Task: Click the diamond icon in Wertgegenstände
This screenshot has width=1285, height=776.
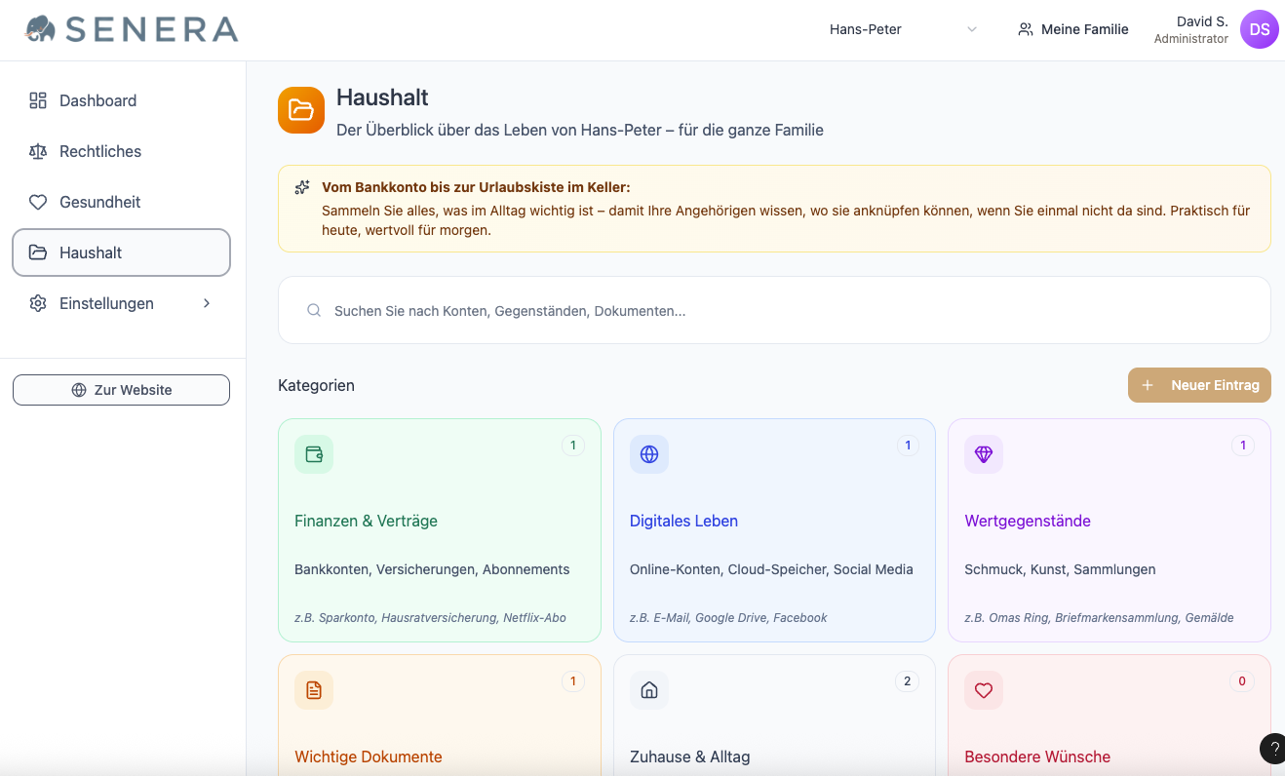Action: pyautogui.click(x=984, y=454)
